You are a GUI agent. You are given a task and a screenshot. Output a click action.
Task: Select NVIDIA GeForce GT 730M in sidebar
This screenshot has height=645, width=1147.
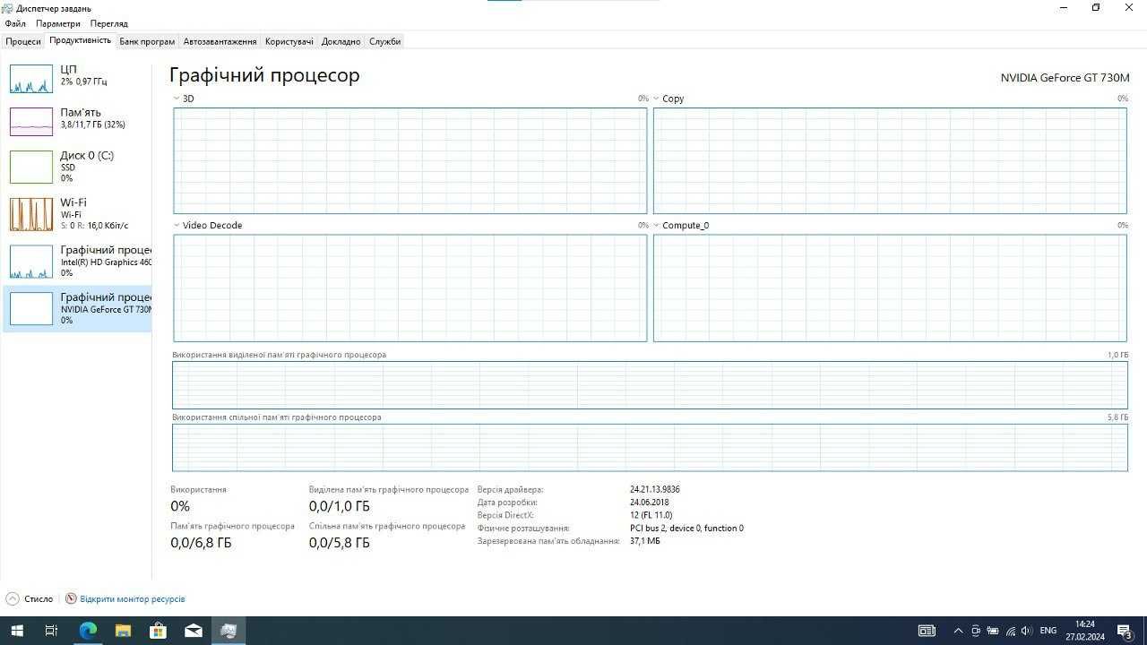click(x=77, y=309)
